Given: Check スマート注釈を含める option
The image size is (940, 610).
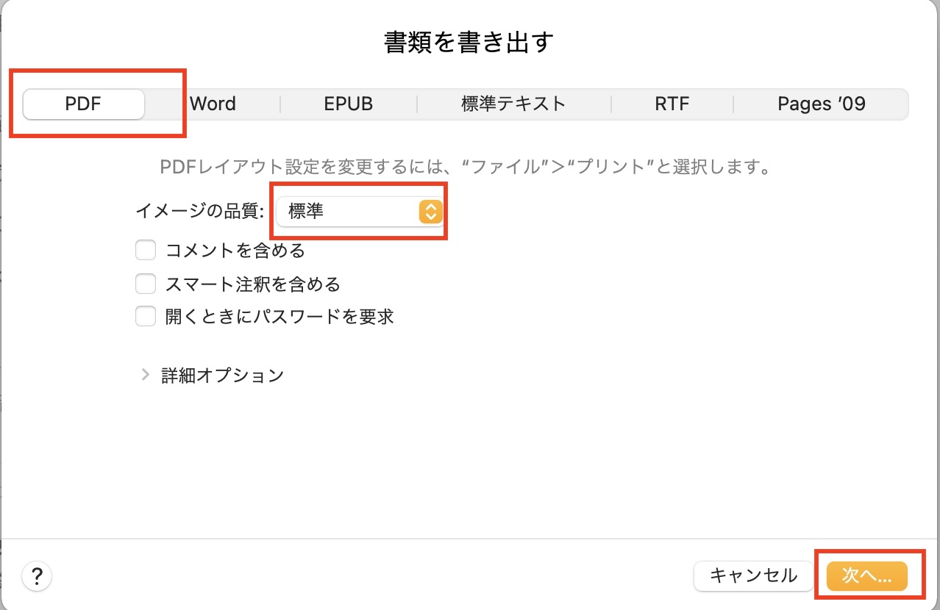Looking at the screenshot, I should pyautogui.click(x=146, y=283).
